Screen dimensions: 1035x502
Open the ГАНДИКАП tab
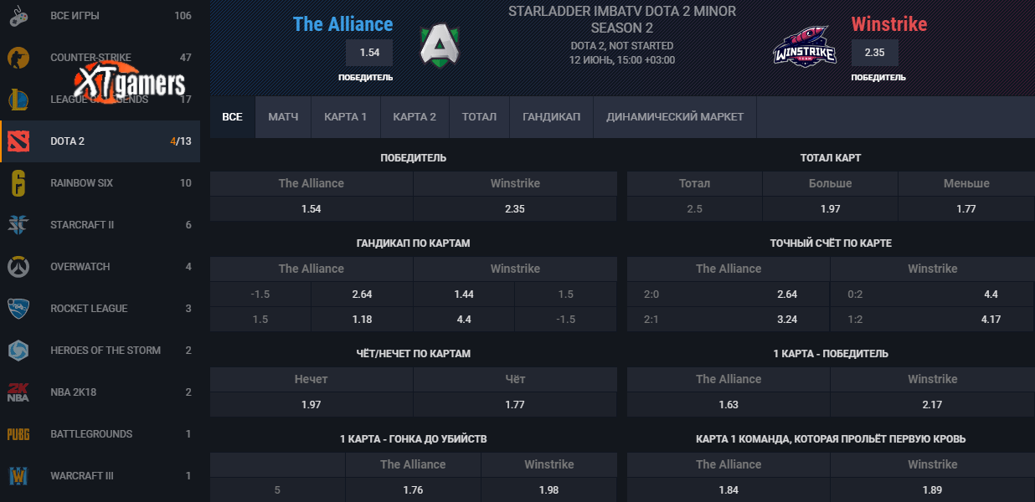click(551, 117)
